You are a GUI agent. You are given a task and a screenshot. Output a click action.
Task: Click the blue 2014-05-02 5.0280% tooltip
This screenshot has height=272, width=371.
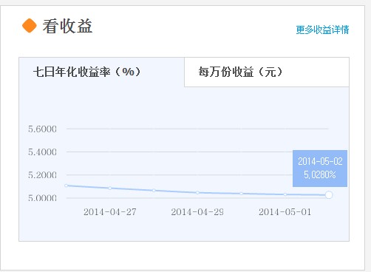(x=320, y=169)
